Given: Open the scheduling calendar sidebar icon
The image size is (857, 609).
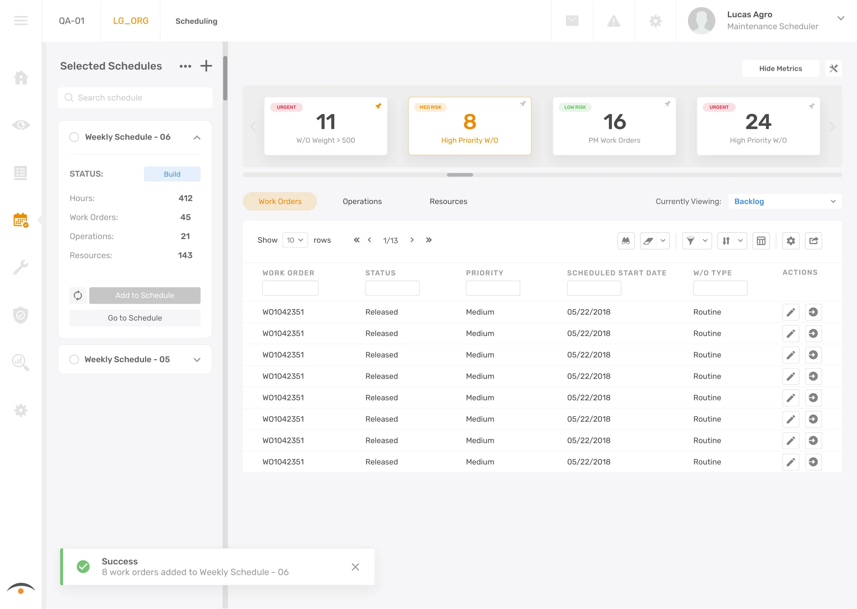Looking at the screenshot, I should (21, 220).
